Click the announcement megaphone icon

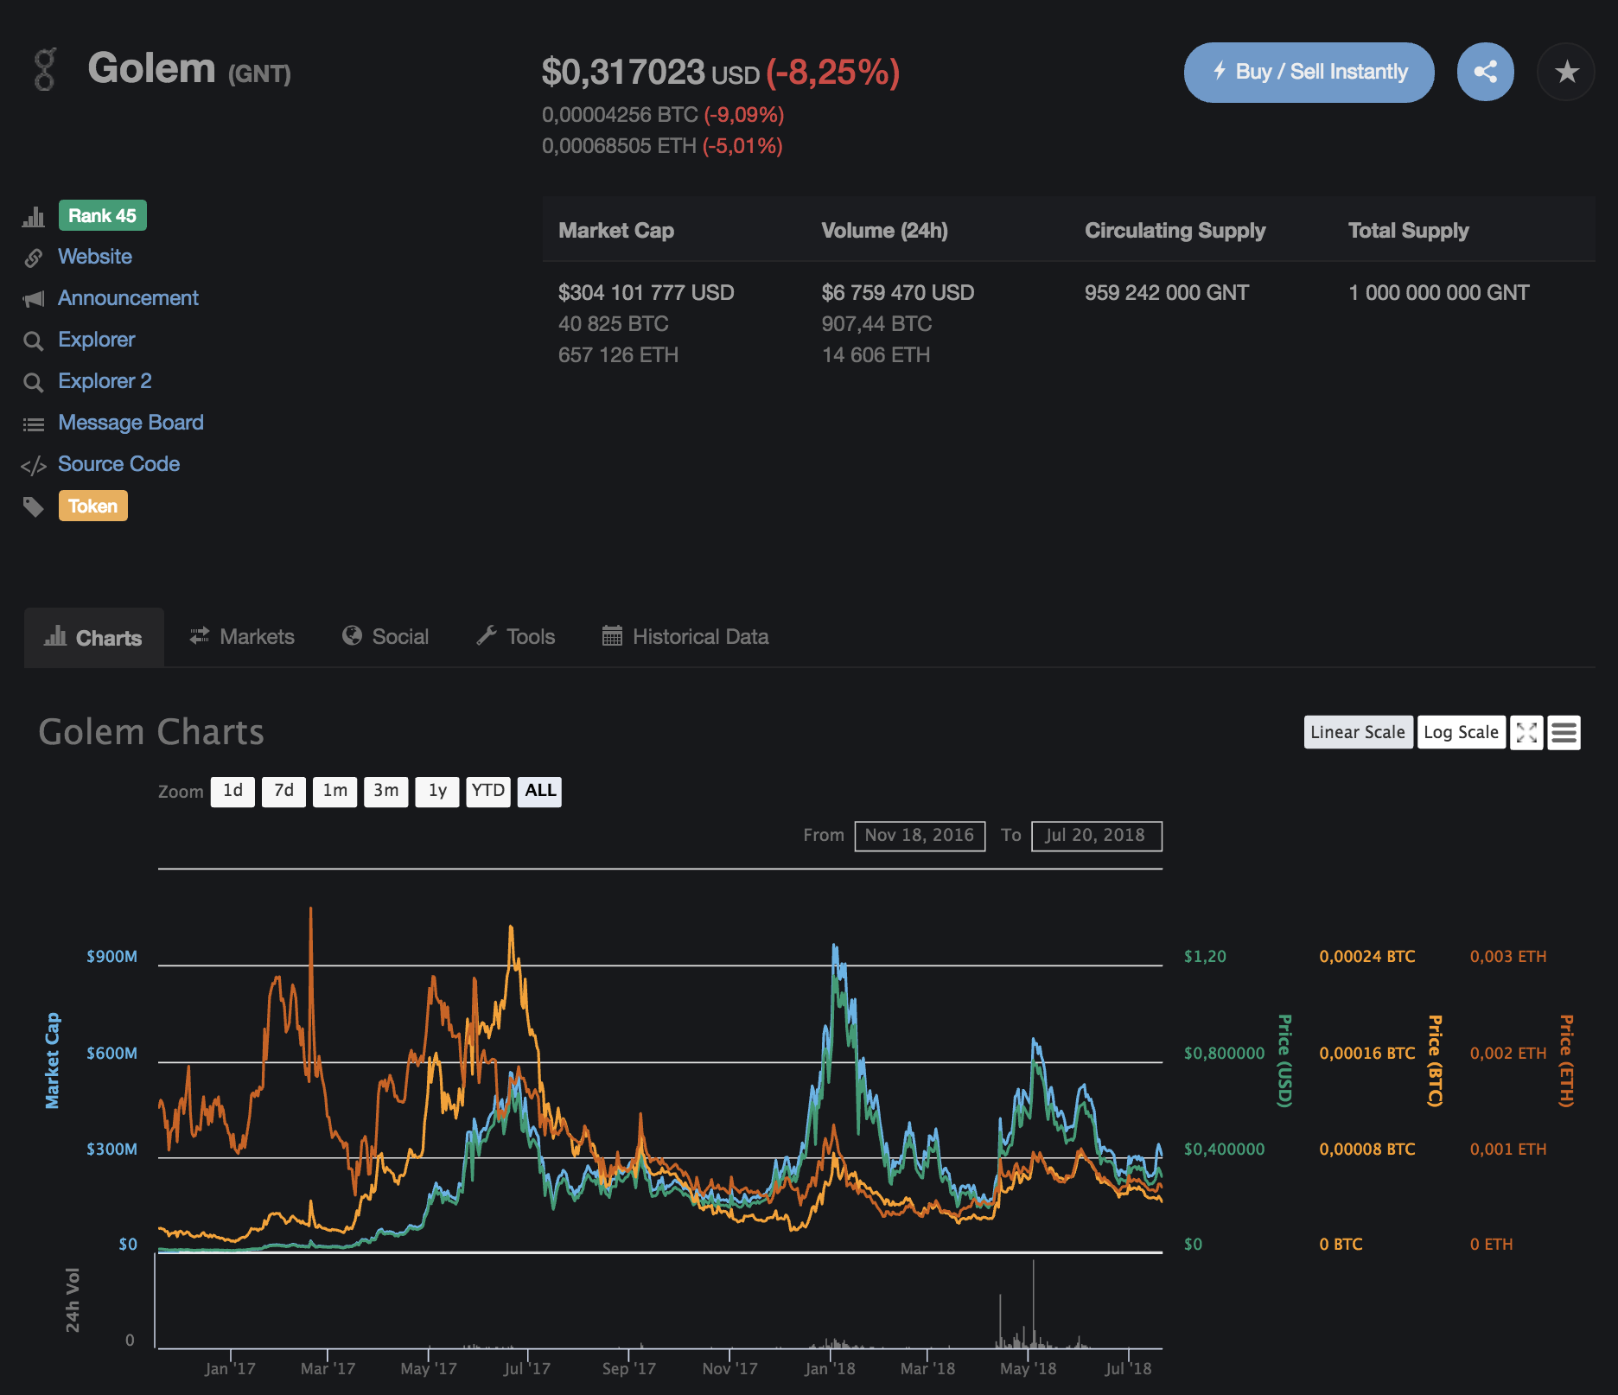pyautogui.click(x=34, y=299)
